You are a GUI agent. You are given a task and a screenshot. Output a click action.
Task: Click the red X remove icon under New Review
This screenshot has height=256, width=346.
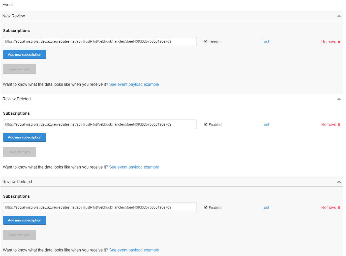click(339, 42)
